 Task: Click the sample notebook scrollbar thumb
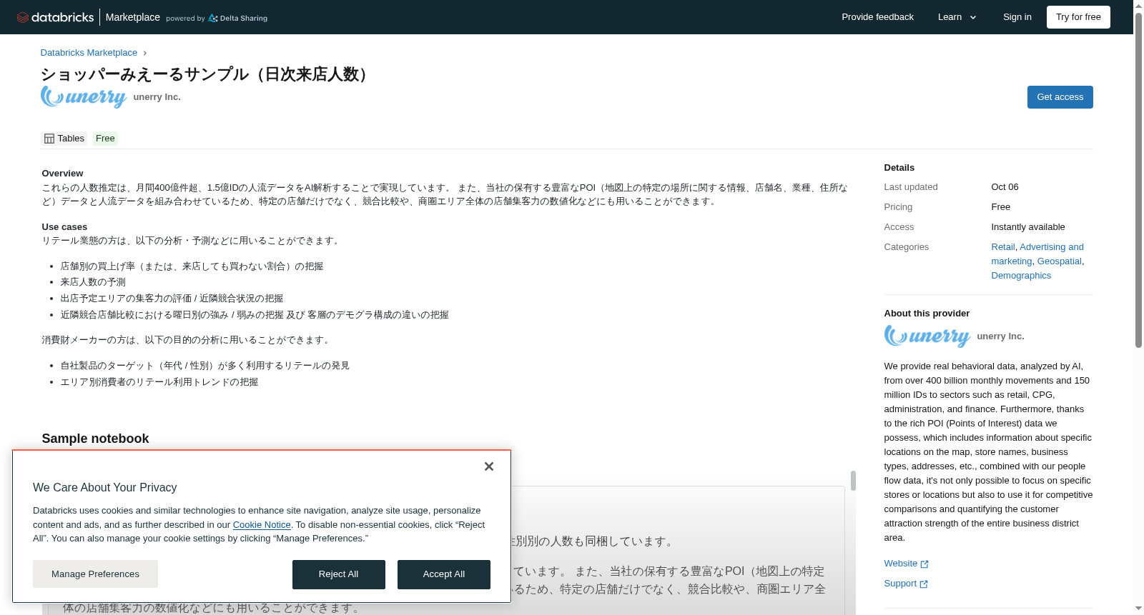pyautogui.click(x=853, y=481)
